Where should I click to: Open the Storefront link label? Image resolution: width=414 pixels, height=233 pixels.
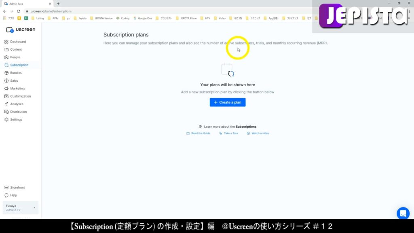(x=17, y=188)
